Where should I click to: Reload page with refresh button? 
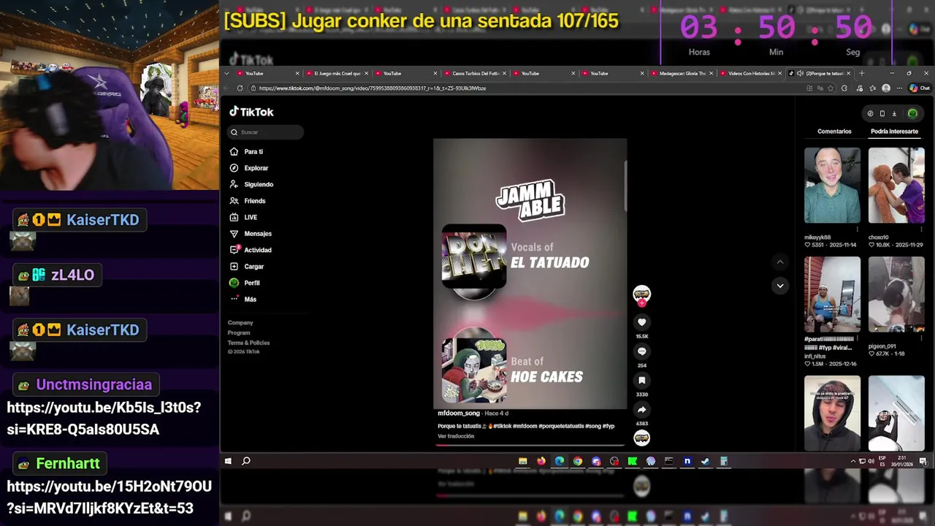point(240,88)
